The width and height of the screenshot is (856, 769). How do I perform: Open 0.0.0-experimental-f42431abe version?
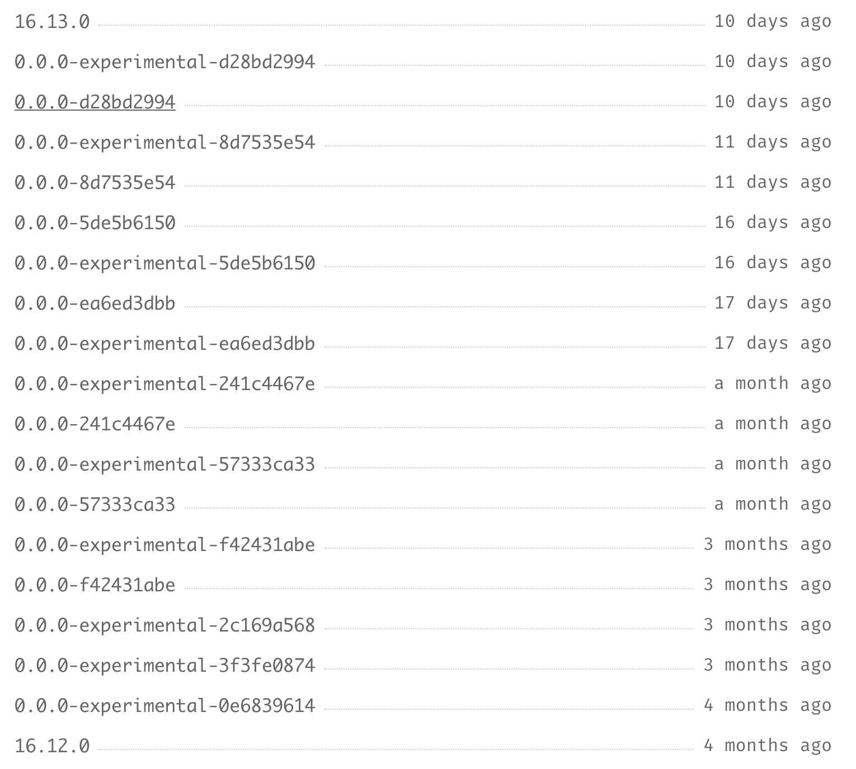[x=164, y=545]
